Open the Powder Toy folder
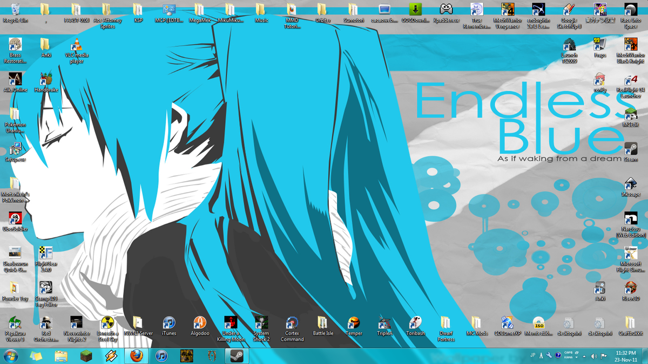Image resolution: width=648 pixels, height=364 pixels. [x=15, y=292]
